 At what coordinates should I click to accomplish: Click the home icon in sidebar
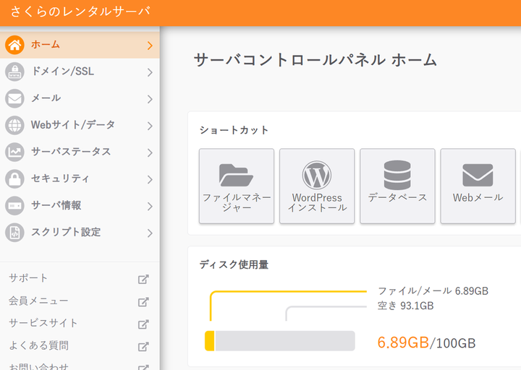(x=14, y=45)
